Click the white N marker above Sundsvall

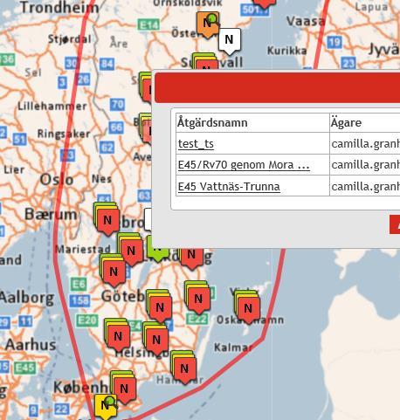230,41
